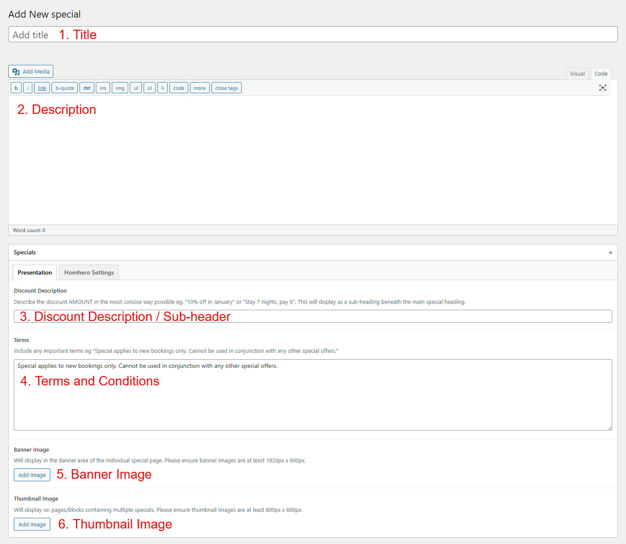
Task: Insert a hyperlink using link button
Action: coord(42,88)
